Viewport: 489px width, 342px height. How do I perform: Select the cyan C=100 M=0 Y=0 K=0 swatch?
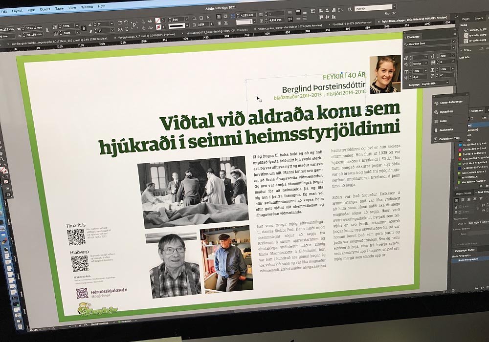click(x=460, y=145)
